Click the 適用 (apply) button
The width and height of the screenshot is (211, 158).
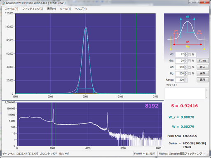203,80
